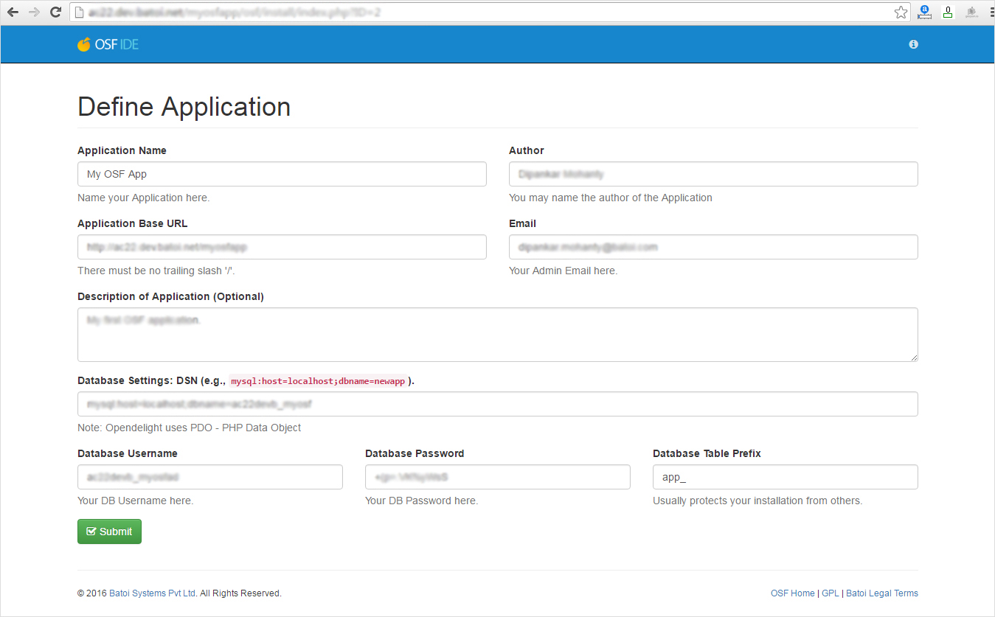Submit the Define Application form
The image size is (995, 617).
tap(109, 531)
